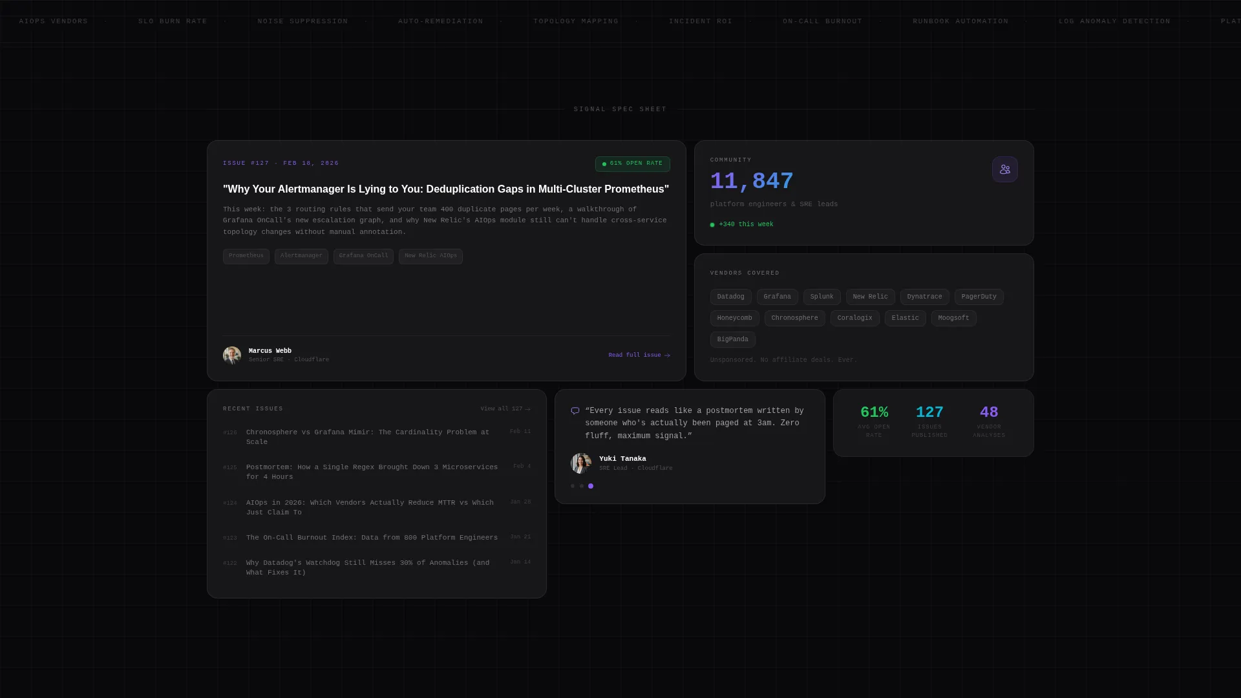Select the BigPanda vendor chip

coord(733,340)
